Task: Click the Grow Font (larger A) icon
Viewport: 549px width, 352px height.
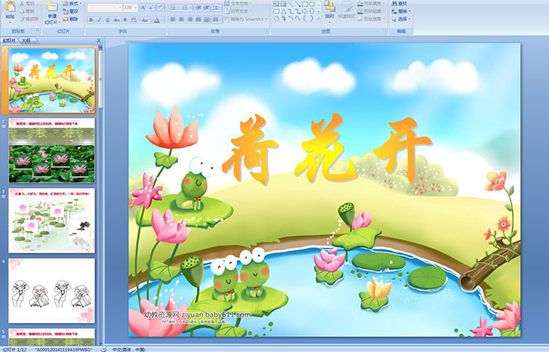Action: pyautogui.click(x=144, y=7)
